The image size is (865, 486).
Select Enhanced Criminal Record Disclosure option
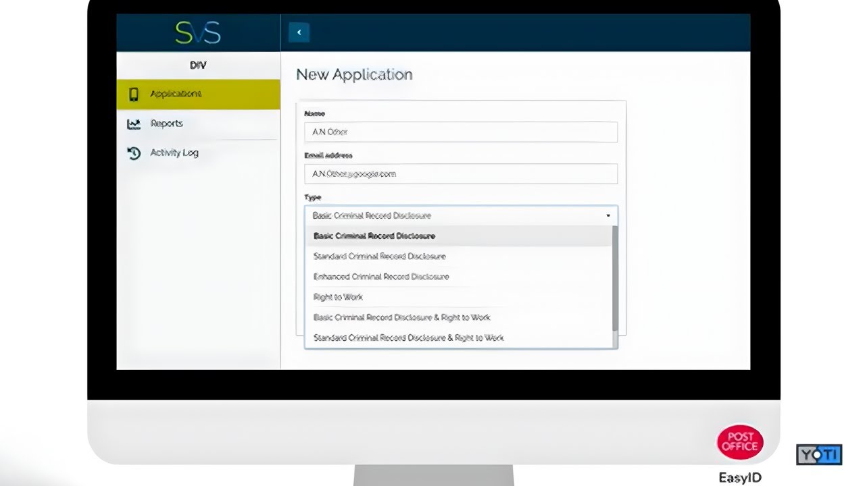click(458, 277)
